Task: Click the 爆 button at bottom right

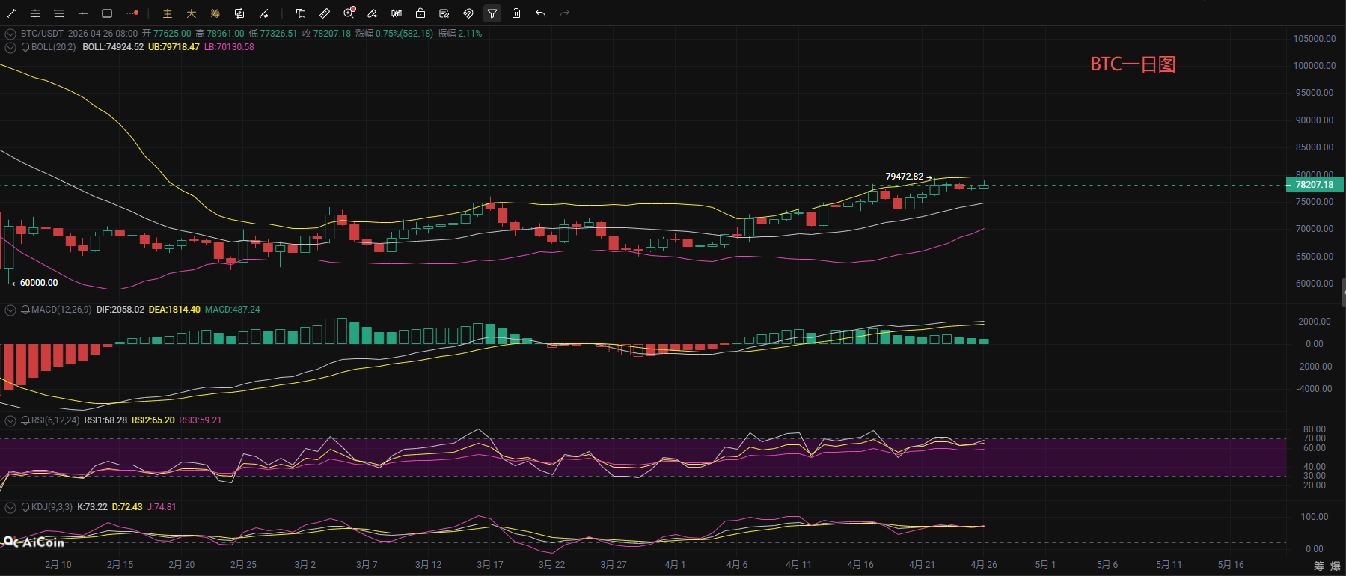Action: pos(1335,566)
